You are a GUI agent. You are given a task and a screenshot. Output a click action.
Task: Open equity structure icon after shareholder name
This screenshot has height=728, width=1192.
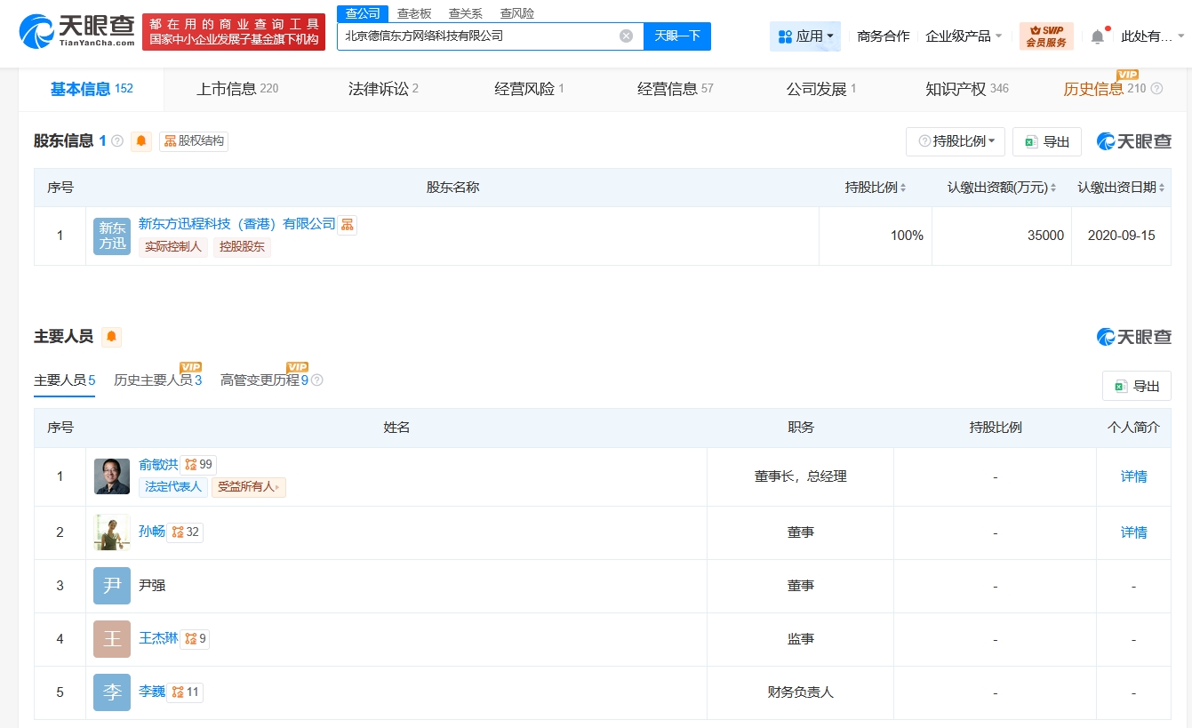348,224
